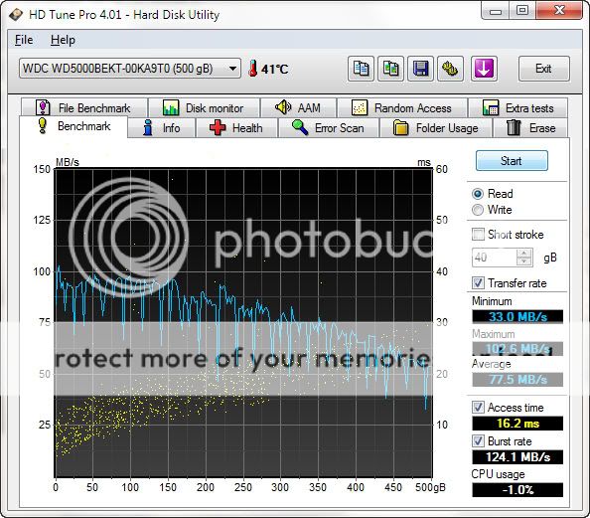The image size is (590, 518).
Task: Enable the Short stroke checkbox
Action: 478,235
